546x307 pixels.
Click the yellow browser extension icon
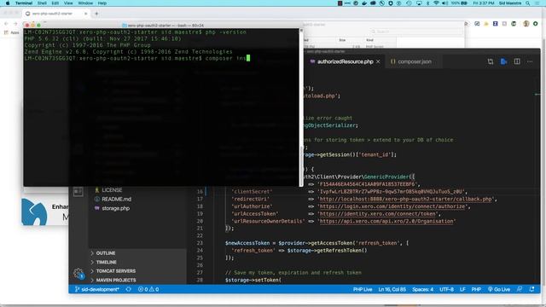point(486,24)
